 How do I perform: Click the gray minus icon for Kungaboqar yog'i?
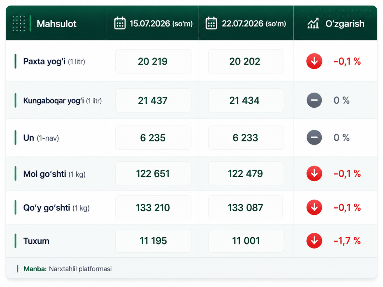point(314,100)
